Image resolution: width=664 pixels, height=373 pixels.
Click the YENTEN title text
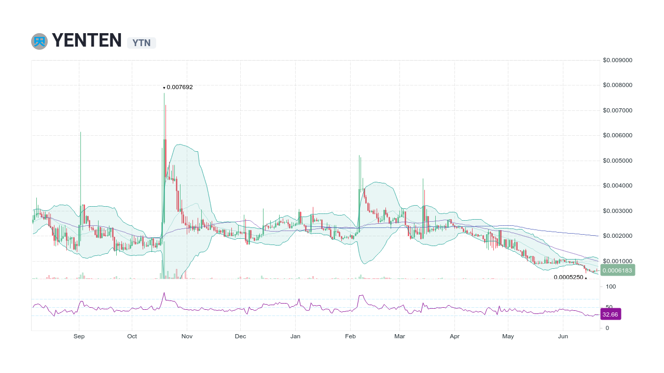(87, 40)
